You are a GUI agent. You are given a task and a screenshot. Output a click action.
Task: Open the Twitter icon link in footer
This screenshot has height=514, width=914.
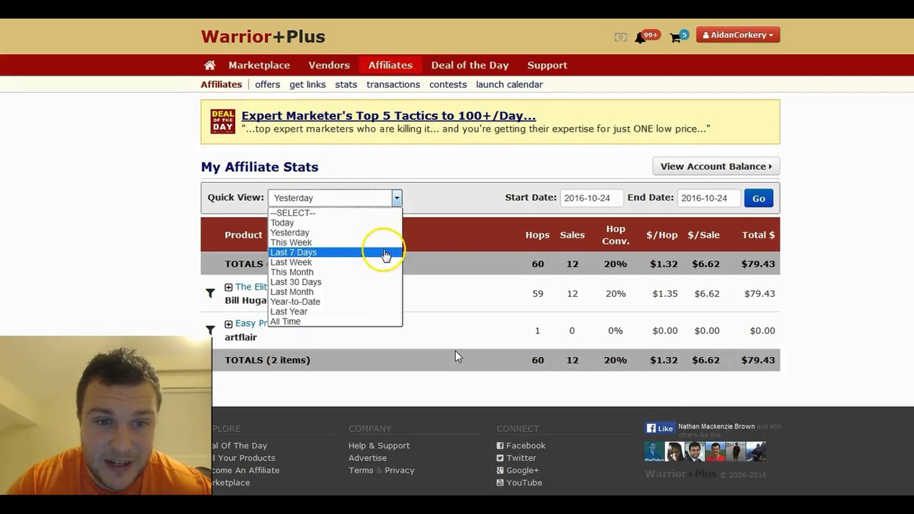coord(500,458)
